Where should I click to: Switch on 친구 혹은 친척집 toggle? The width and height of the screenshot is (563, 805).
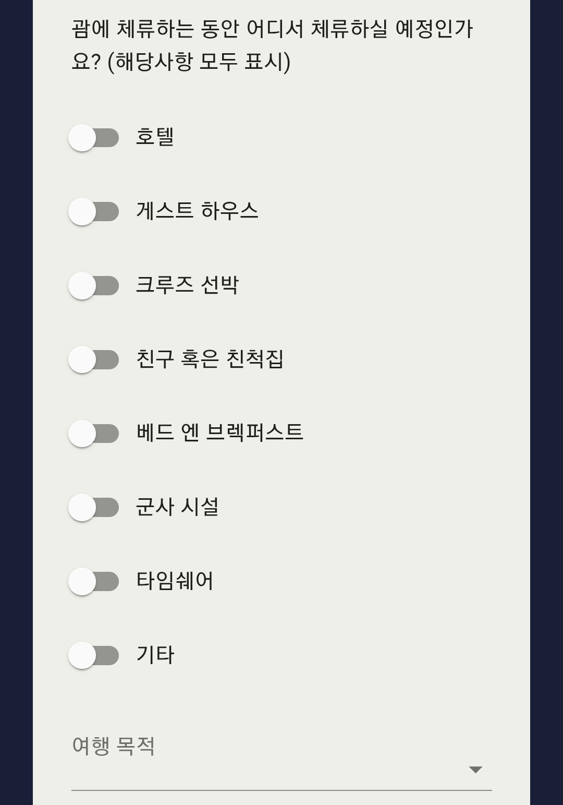(94, 359)
